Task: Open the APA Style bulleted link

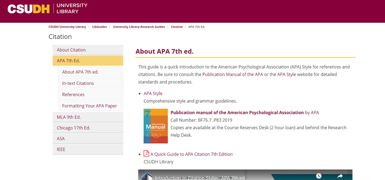Action: tap(153, 93)
